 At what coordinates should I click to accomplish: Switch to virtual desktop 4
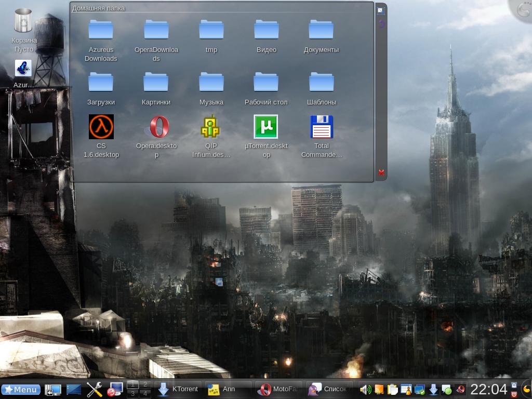point(145,394)
